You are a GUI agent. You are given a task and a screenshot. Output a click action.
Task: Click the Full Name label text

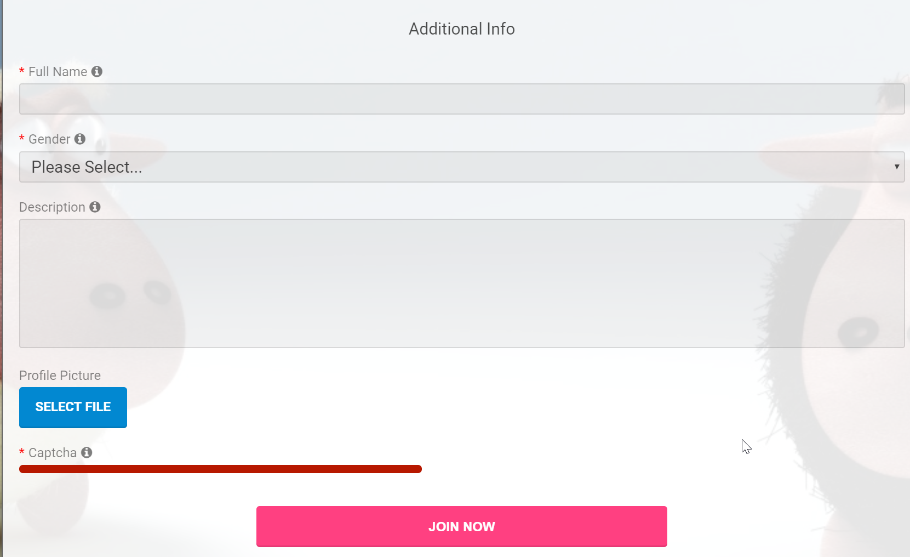click(x=58, y=72)
